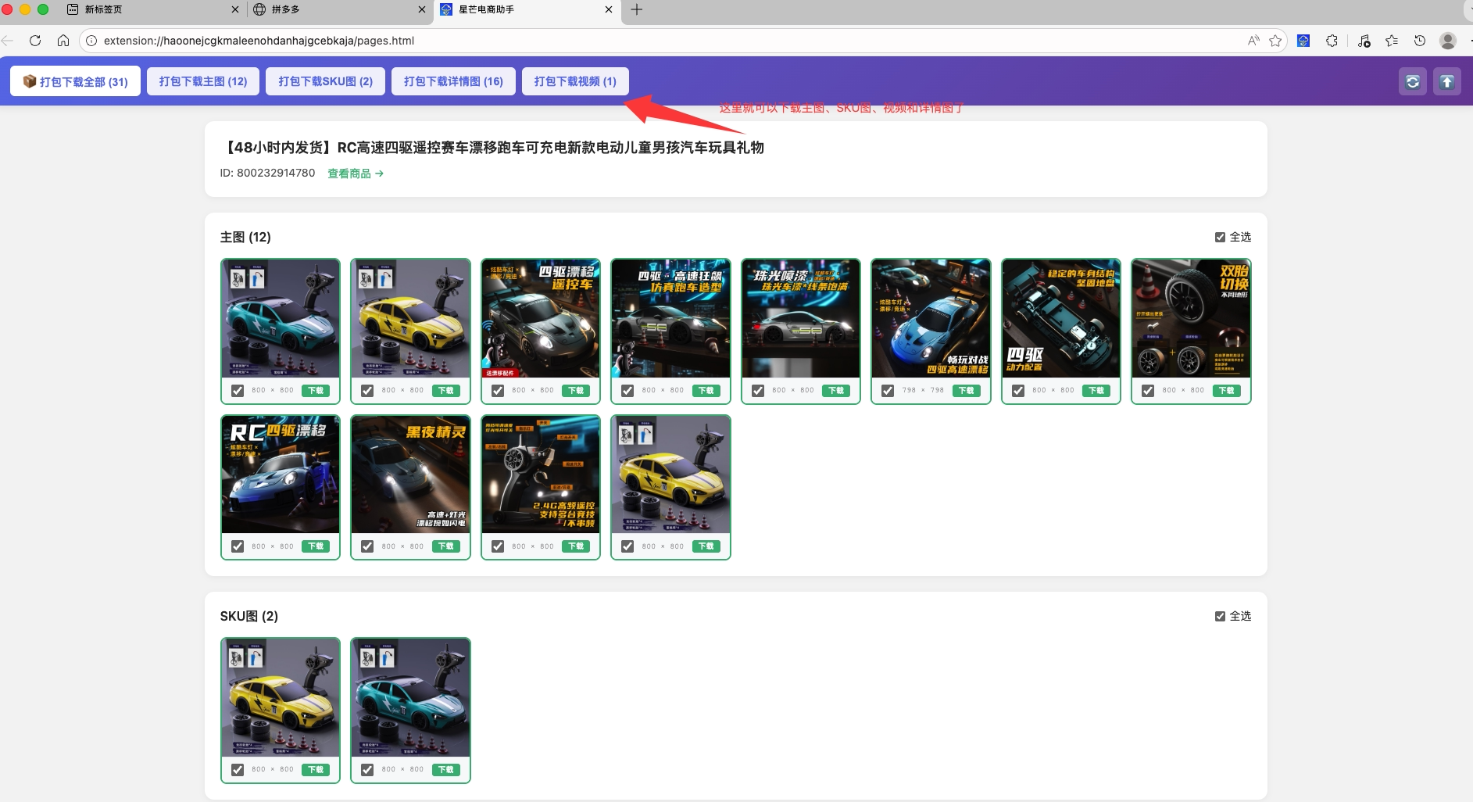Uncheck the teal car checkbox in SKU图
1473x802 pixels.
pyautogui.click(x=367, y=770)
